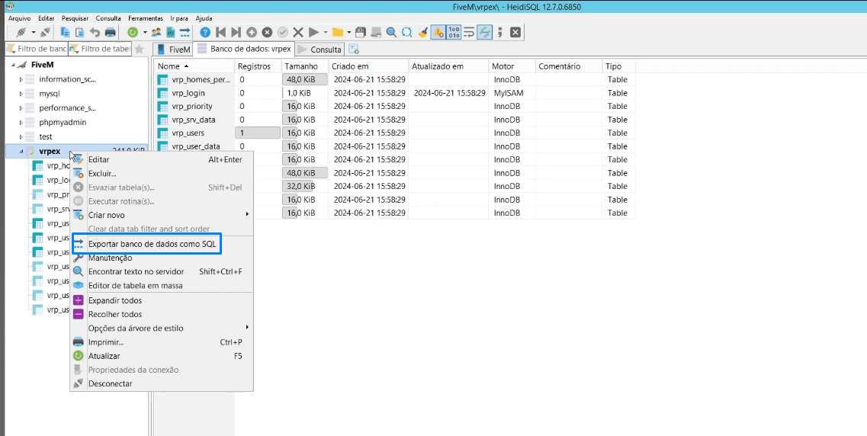Select the vrp_users table row

click(394, 133)
